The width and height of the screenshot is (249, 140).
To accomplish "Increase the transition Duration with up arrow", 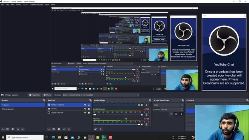I will 182,109.
